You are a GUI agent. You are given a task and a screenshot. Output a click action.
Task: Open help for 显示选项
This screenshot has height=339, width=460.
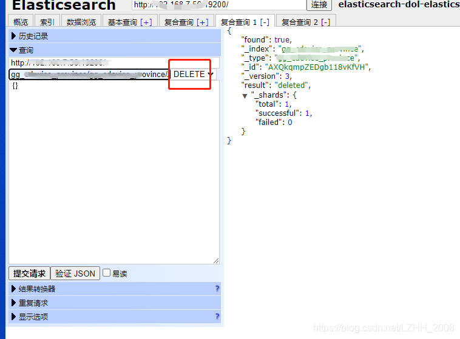[x=217, y=317]
